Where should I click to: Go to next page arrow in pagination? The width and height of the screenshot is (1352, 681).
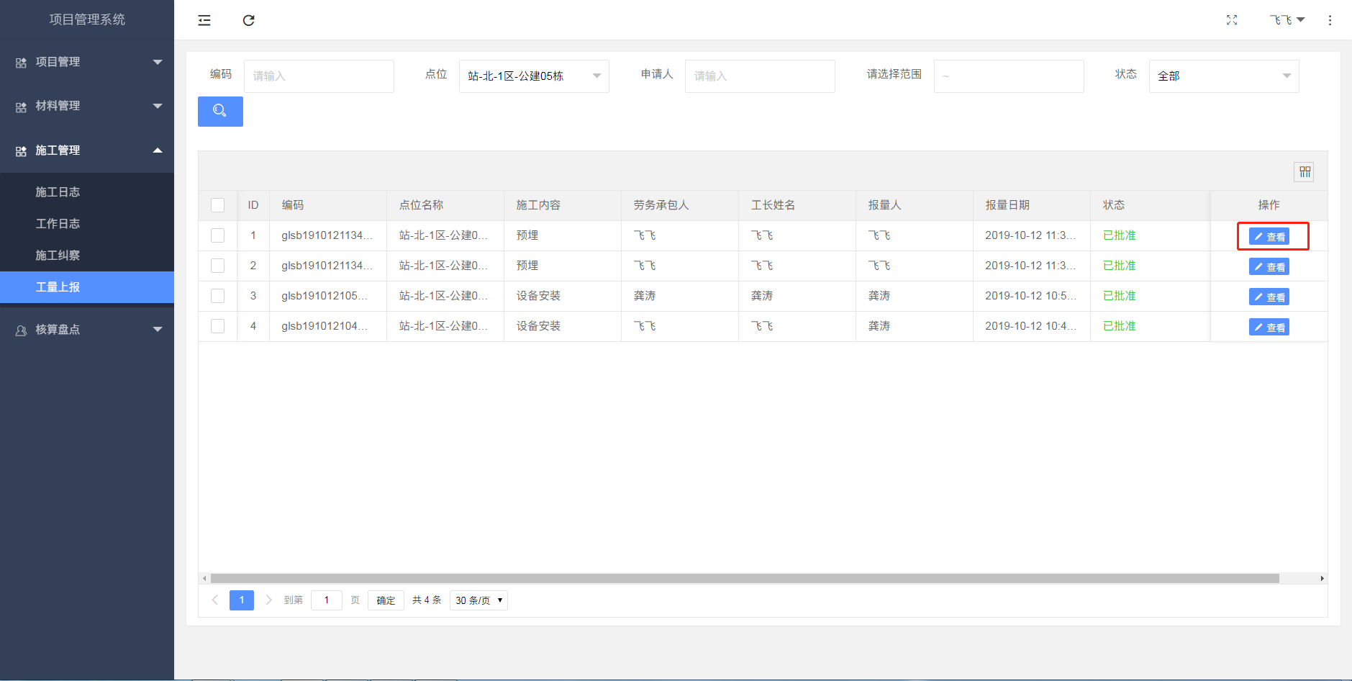coord(268,600)
